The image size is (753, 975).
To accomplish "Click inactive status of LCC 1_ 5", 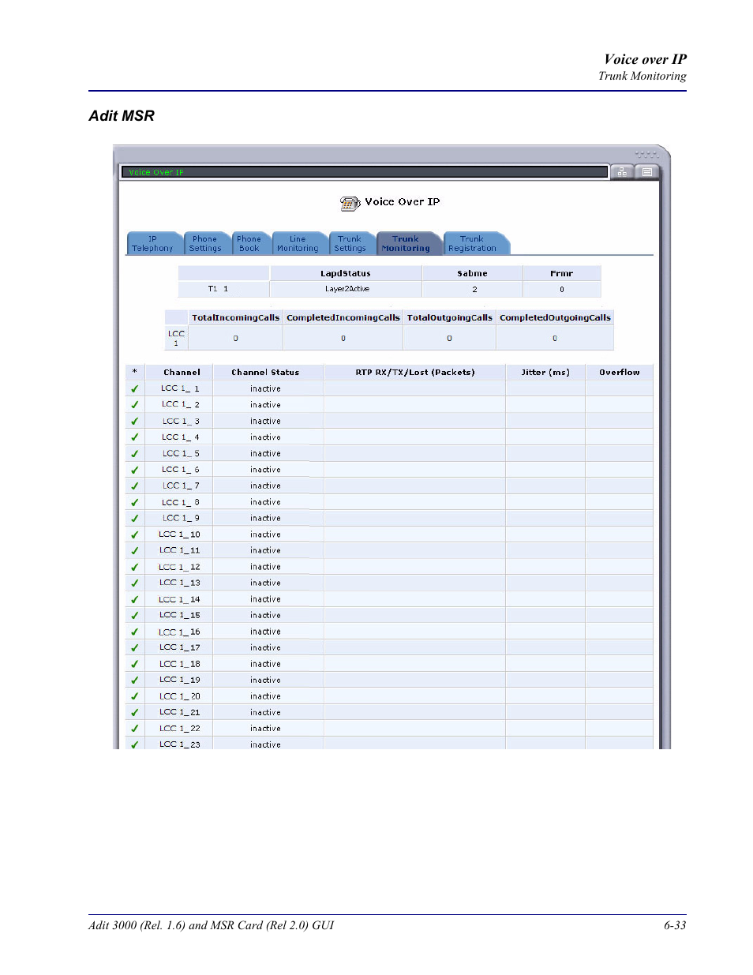I will point(265,453).
